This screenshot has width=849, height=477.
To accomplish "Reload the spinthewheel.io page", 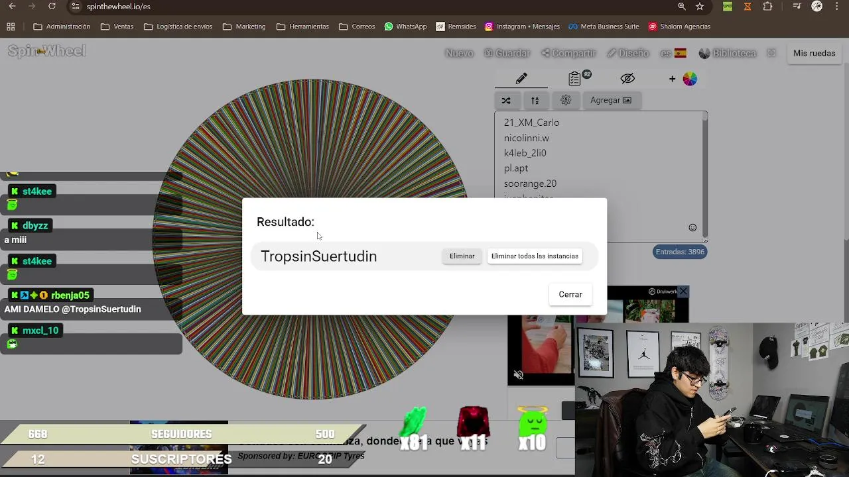I will pyautogui.click(x=52, y=6).
